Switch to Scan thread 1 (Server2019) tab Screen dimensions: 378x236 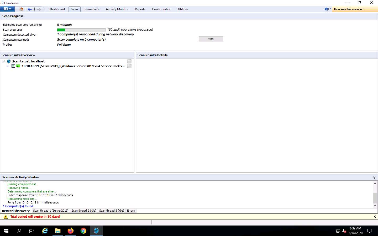(x=51, y=211)
